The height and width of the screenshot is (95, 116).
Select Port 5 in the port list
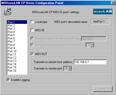tap(17, 35)
